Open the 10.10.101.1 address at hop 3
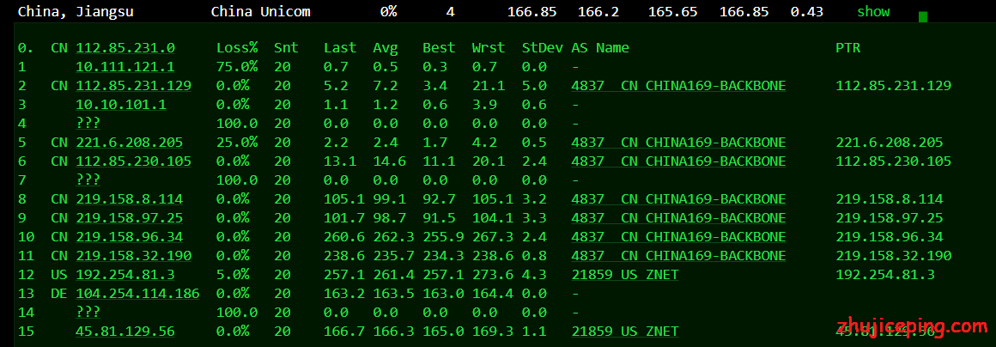 [x=121, y=105]
